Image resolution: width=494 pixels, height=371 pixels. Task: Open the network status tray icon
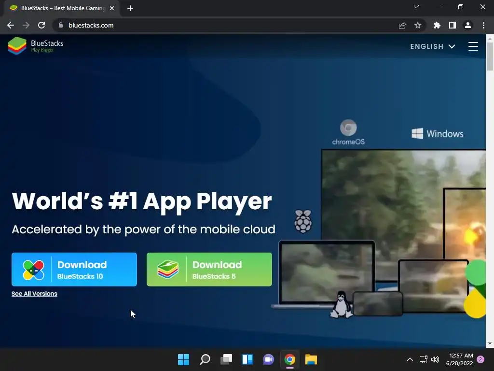click(x=424, y=359)
